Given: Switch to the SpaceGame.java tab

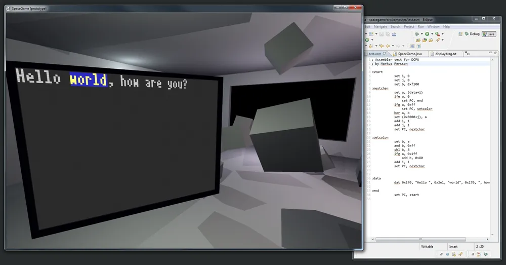Looking at the screenshot, I should click(409, 53).
